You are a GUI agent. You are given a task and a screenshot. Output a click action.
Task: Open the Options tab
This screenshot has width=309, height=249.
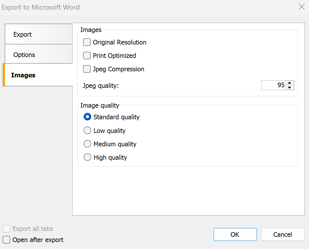pyautogui.click(x=38, y=55)
